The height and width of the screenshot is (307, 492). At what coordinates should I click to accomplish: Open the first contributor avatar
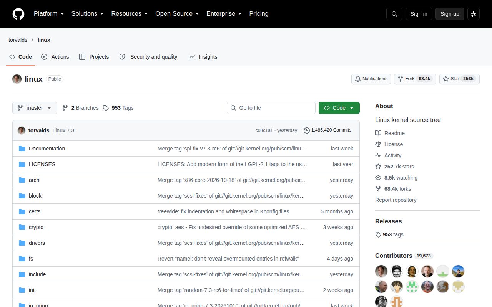click(x=381, y=271)
